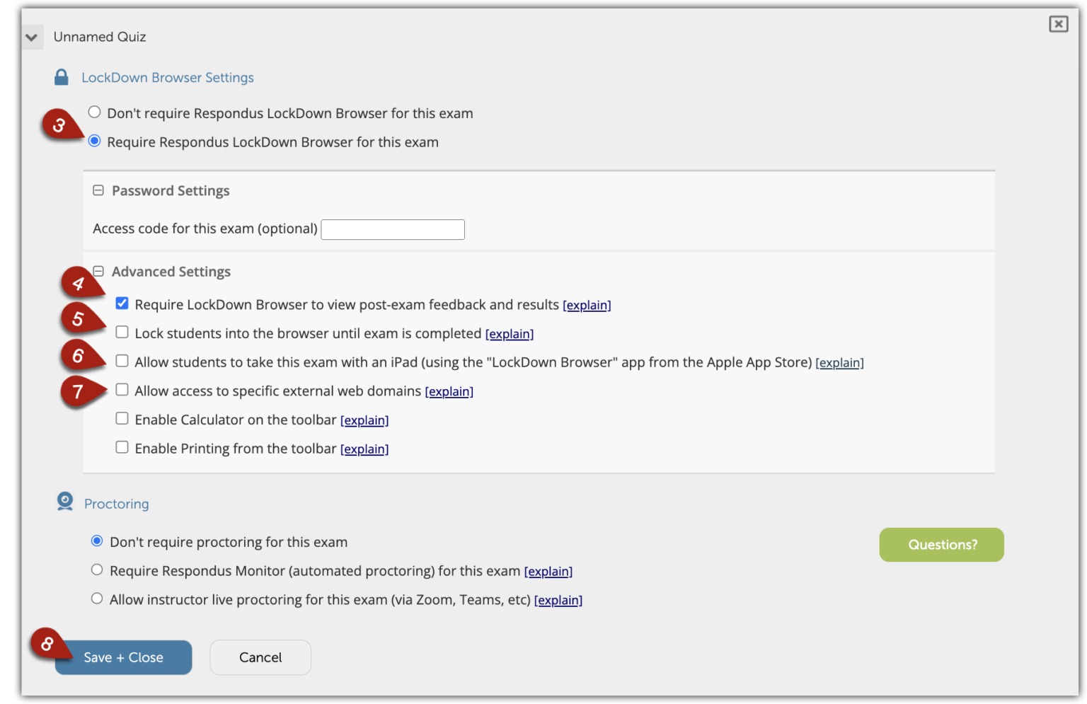Click the green Questions? button
The width and height of the screenshot is (1087, 704).
pyautogui.click(x=941, y=545)
